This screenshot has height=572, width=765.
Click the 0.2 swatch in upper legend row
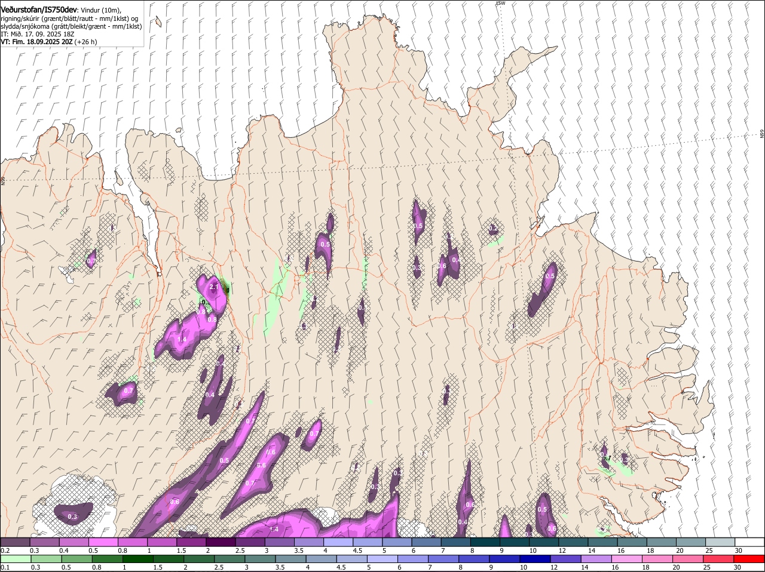(x=15, y=542)
